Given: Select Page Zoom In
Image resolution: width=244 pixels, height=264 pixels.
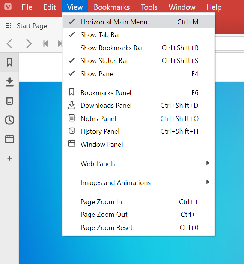Looking at the screenshot, I should pos(139,202).
